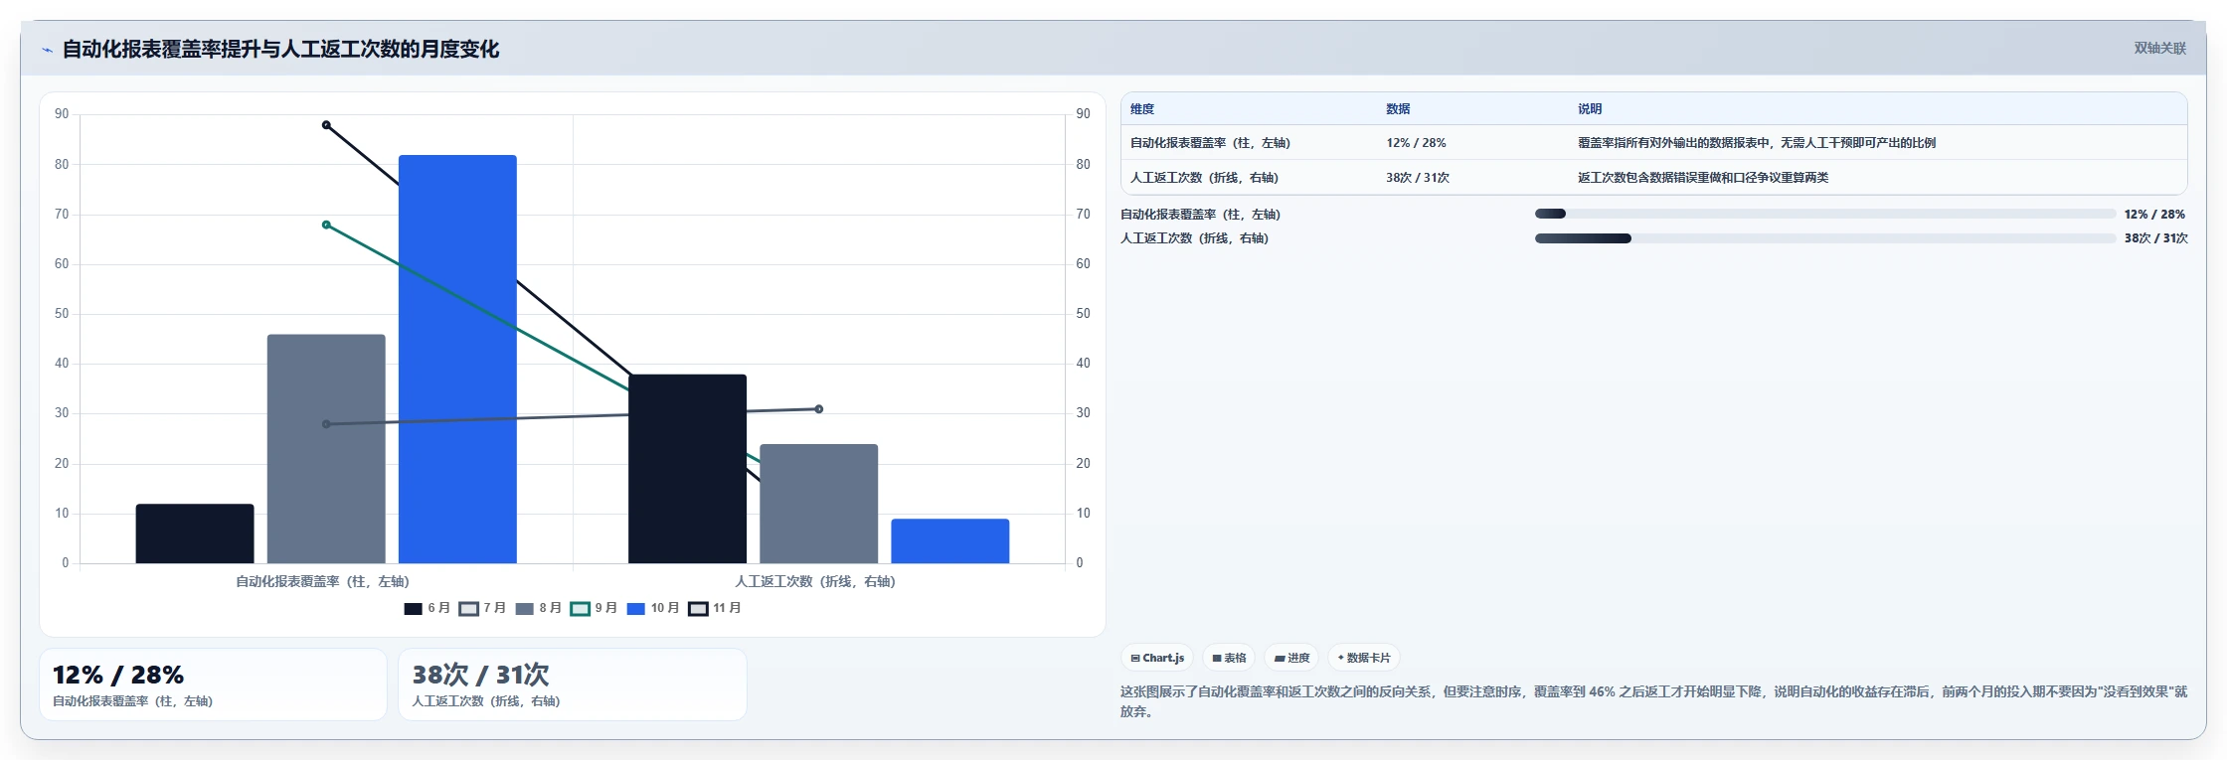Click the 人工返工次数 progress bar
2227x760 pixels.
(1825, 238)
